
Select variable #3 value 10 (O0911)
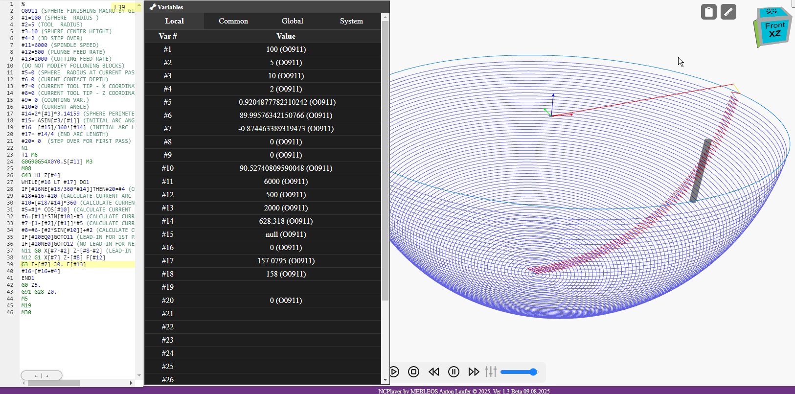click(286, 76)
